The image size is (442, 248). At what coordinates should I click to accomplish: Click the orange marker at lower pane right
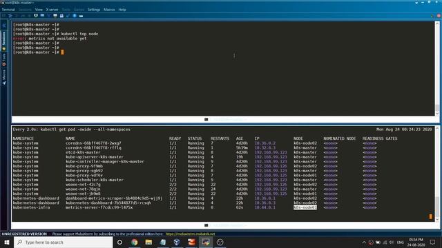430,216
